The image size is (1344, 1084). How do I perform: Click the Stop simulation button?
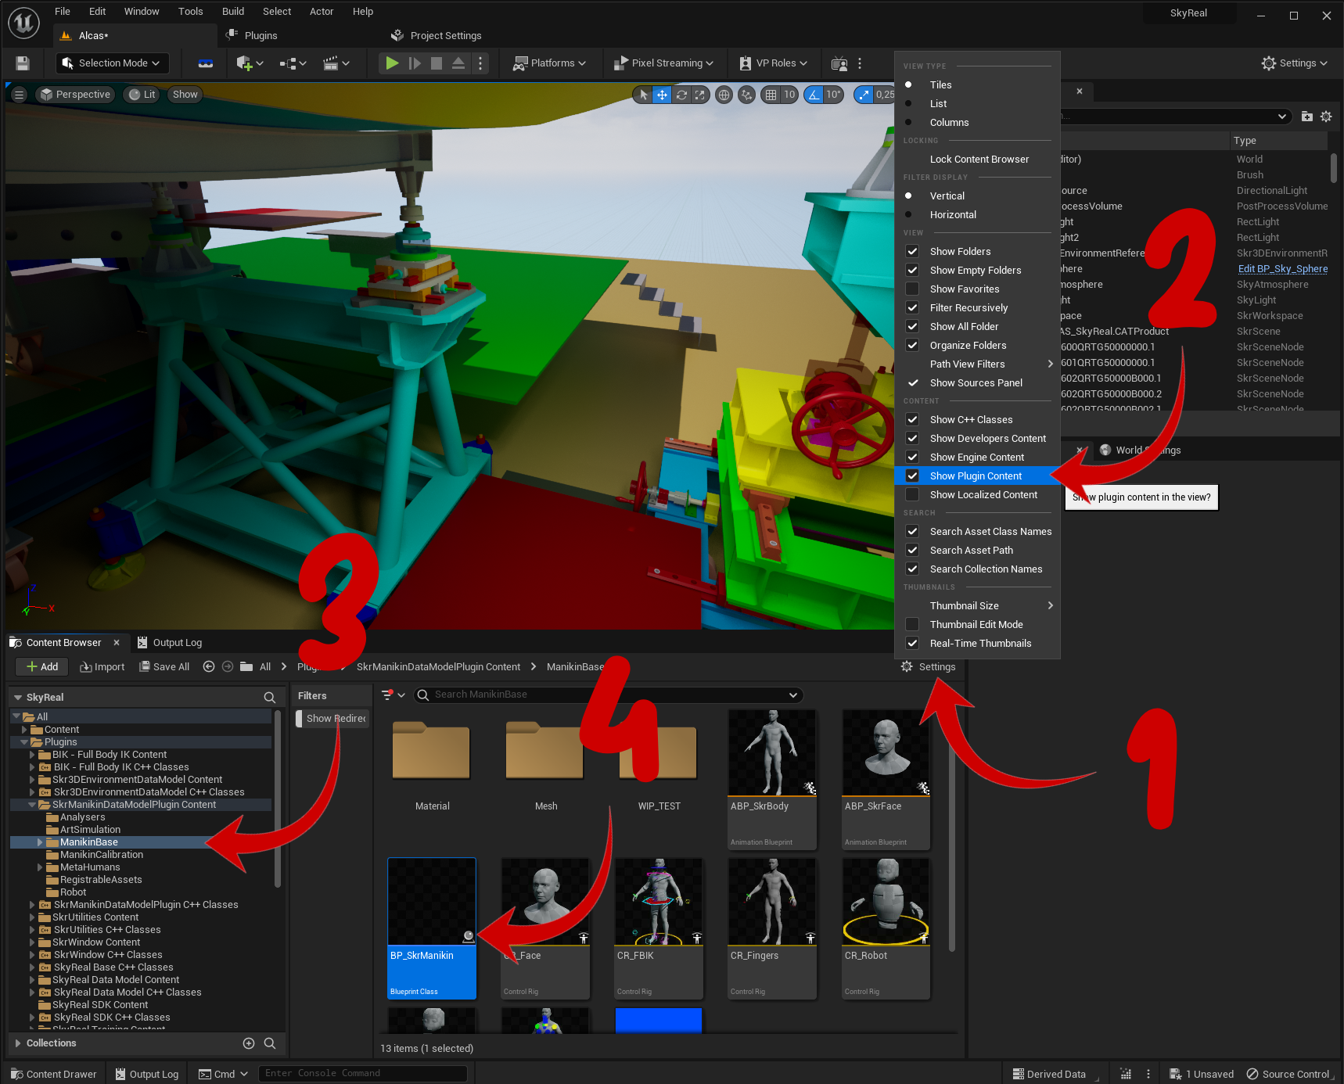coord(437,63)
